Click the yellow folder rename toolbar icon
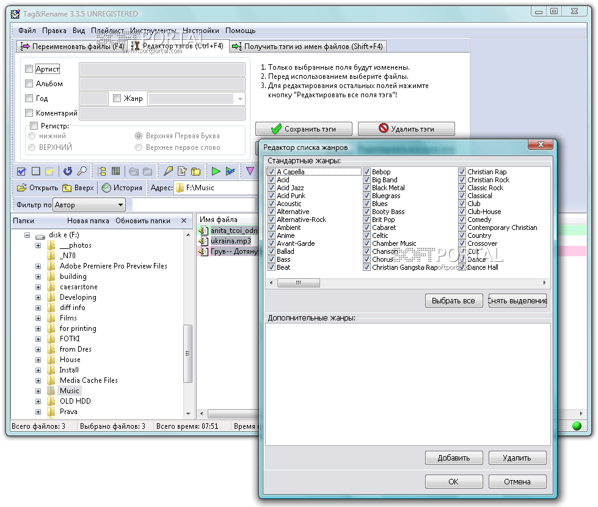This screenshot has width=598, height=507. pos(196,171)
